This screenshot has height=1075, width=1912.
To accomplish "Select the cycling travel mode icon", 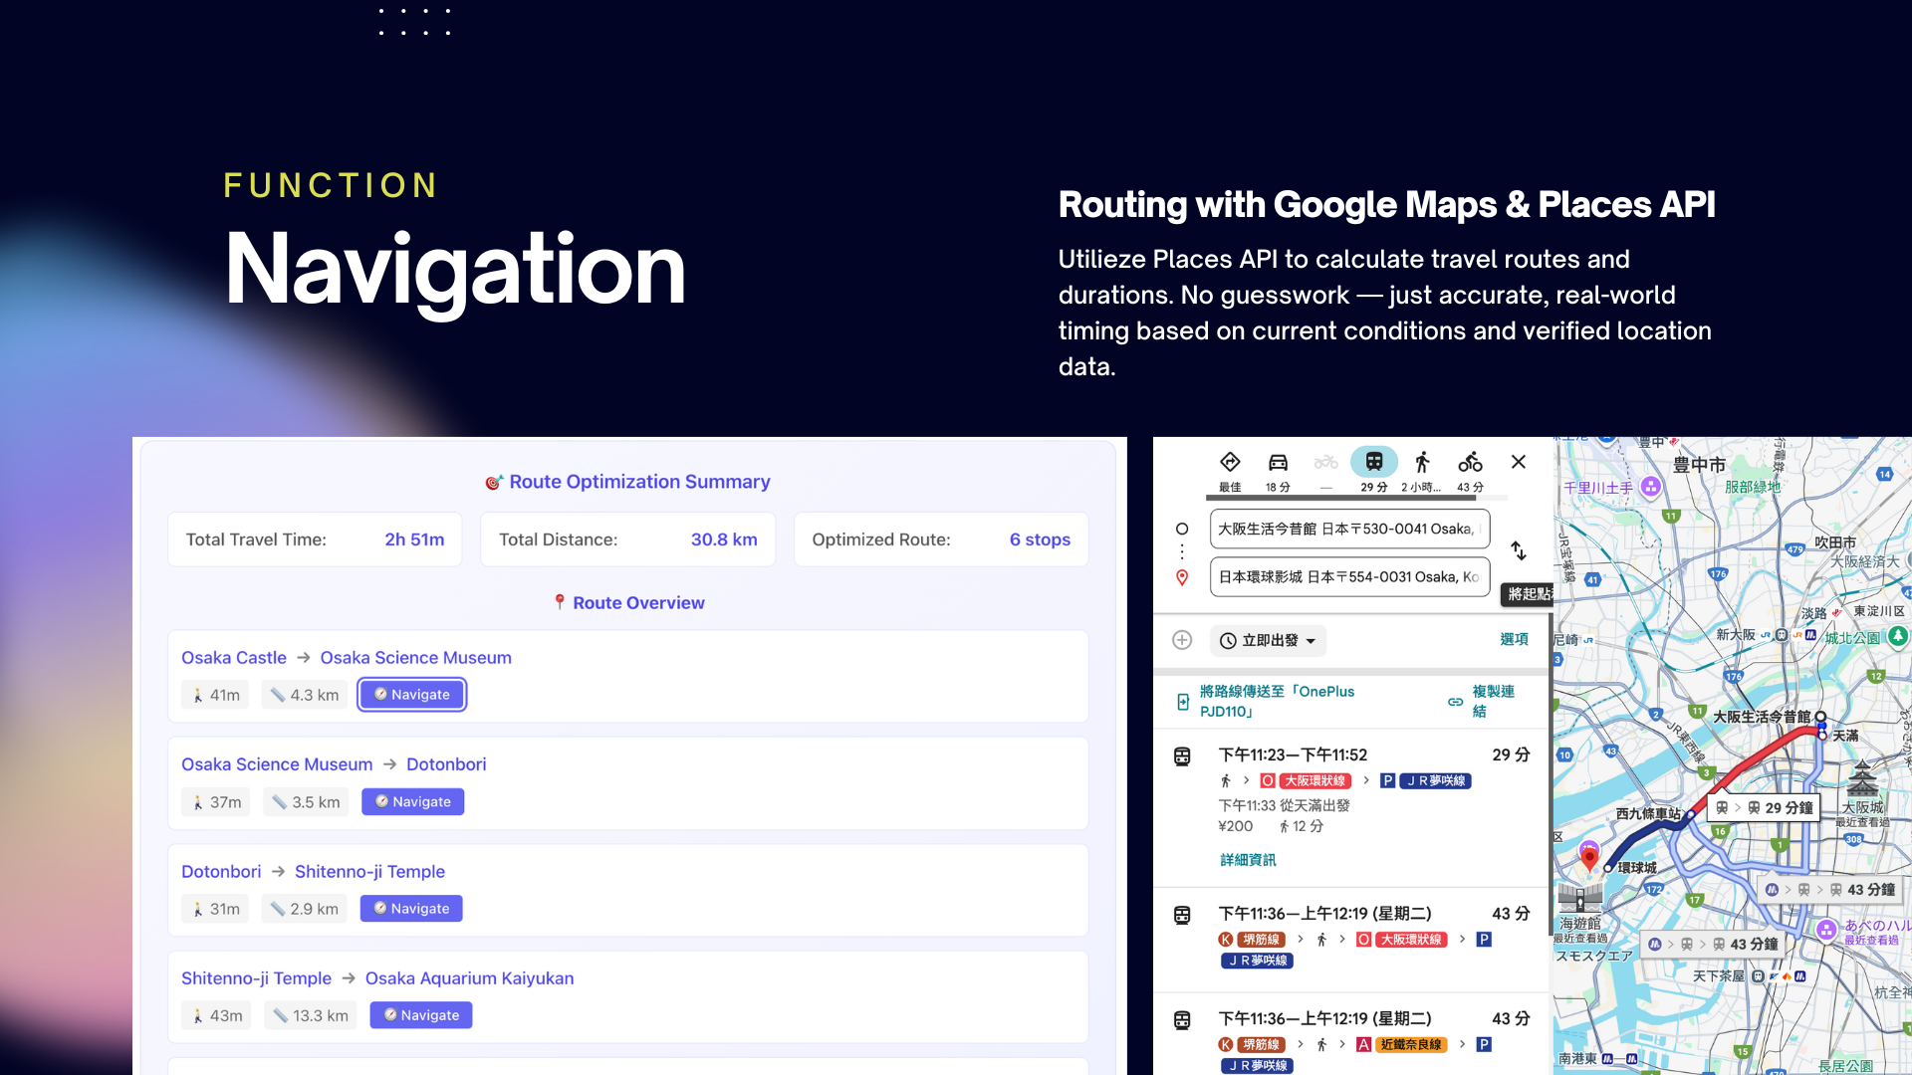I will point(1470,463).
